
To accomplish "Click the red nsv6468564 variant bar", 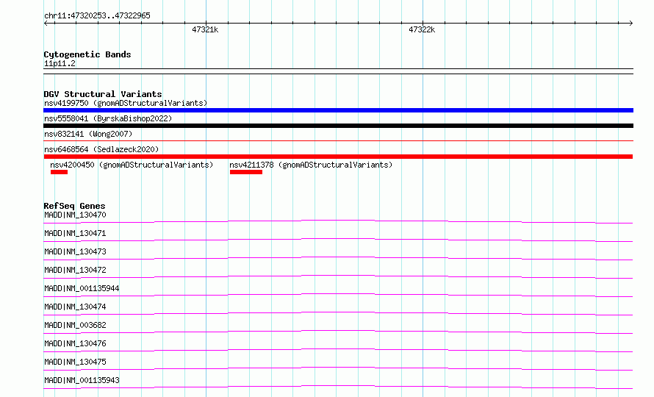I will (x=338, y=157).
